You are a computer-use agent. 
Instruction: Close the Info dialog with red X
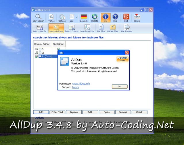126,53
